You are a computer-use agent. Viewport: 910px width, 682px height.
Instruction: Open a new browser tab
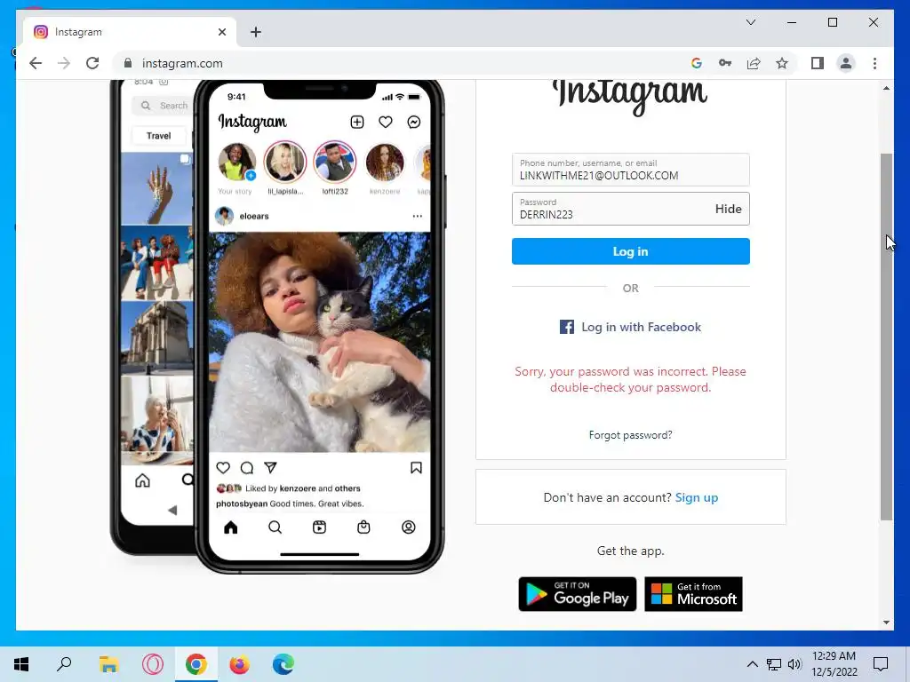click(x=255, y=32)
